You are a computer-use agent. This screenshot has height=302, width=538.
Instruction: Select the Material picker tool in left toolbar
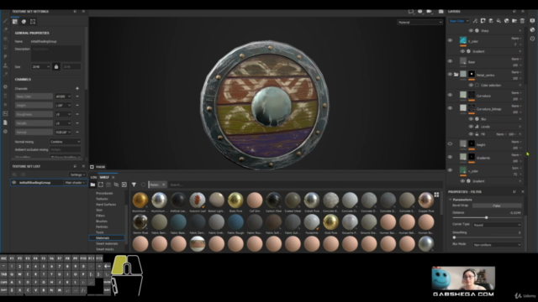tap(5, 75)
